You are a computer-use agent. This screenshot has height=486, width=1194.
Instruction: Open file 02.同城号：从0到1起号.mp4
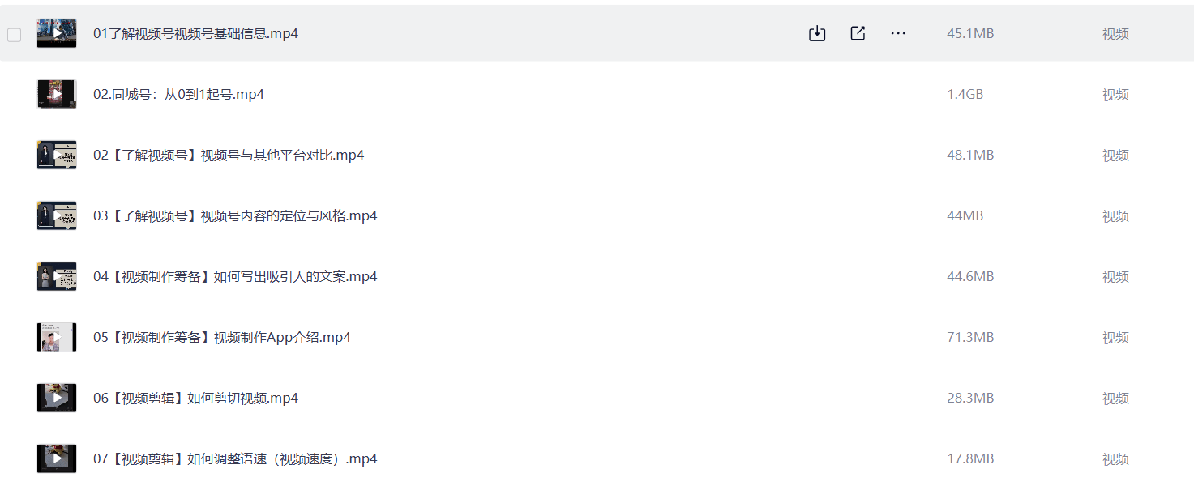tap(178, 95)
